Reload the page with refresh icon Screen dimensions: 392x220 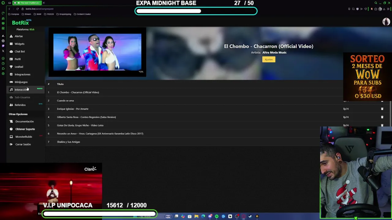click(x=17, y=9)
